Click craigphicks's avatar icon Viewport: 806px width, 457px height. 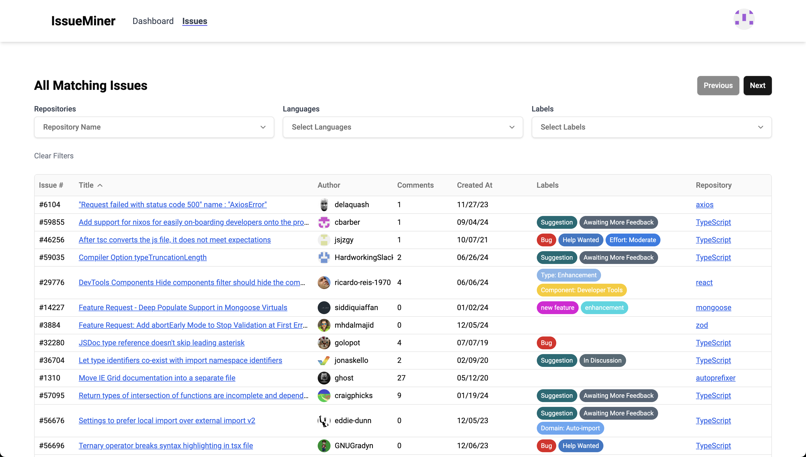(x=324, y=395)
